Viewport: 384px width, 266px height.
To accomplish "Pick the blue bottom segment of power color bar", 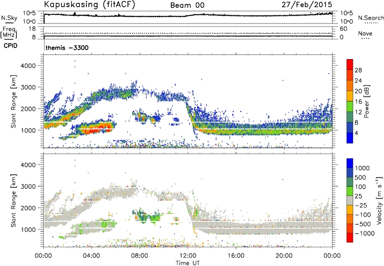I will (x=350, y=138).
